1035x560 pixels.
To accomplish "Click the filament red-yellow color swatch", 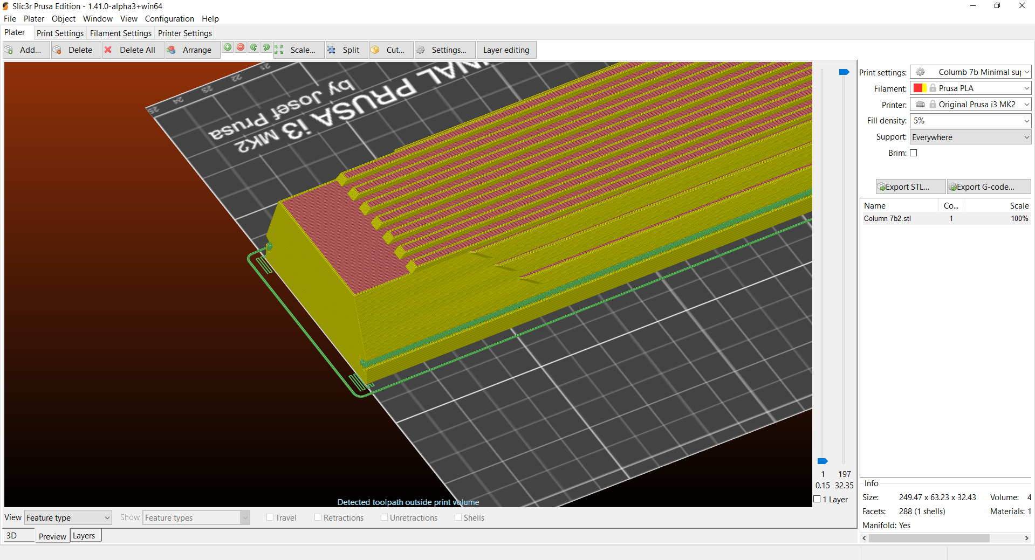I will click(x=920, y=88).
